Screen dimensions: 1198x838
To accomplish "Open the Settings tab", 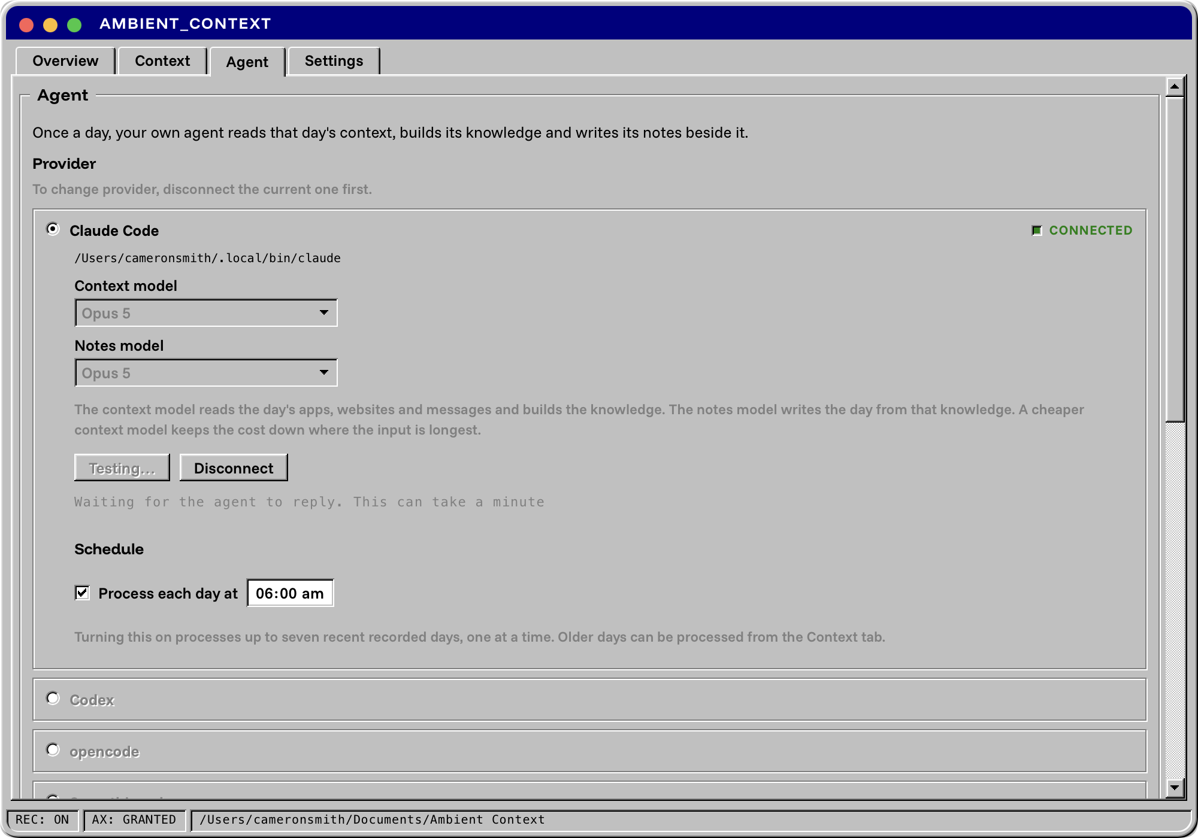I will click(334, 61).
